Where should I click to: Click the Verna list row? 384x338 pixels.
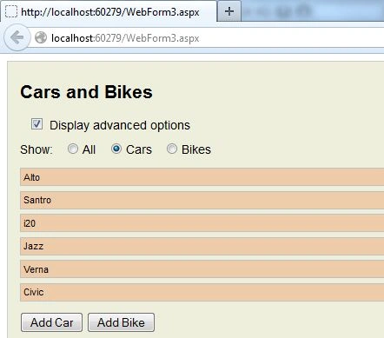click(202, 269)
